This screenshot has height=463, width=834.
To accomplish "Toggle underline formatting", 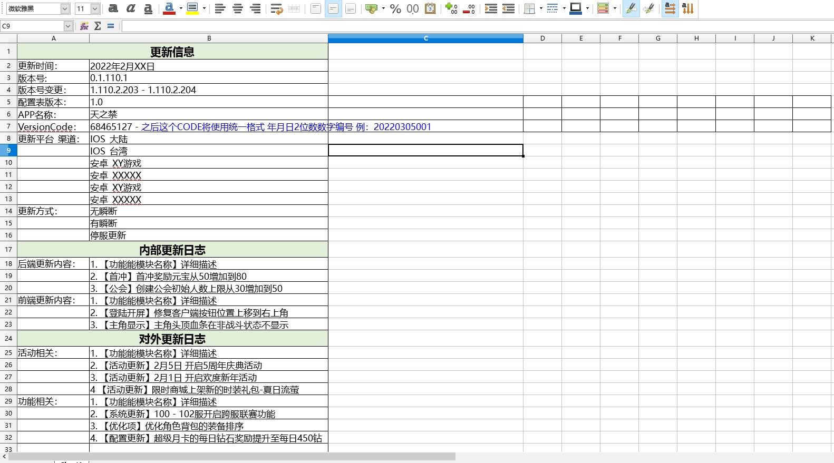I will click(148, 8).
